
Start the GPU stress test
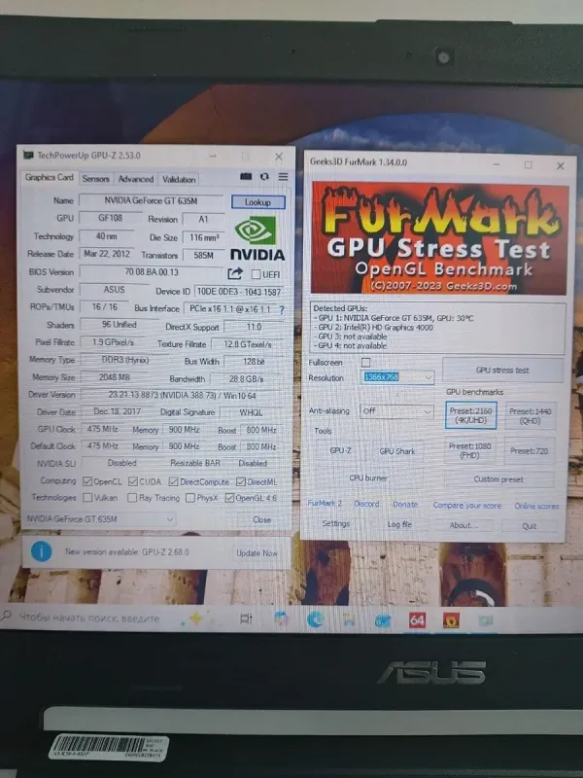click(501, 371)
